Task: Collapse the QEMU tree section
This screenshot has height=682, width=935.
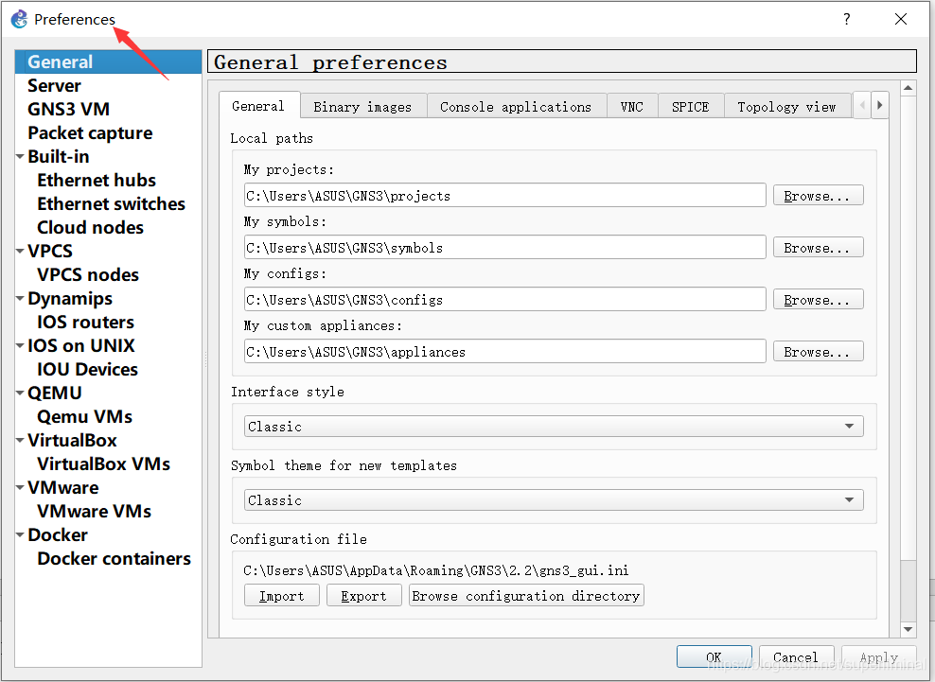Action: 20,393
